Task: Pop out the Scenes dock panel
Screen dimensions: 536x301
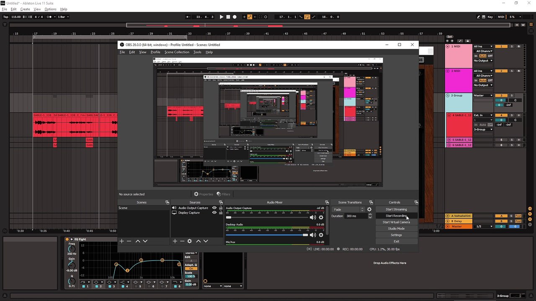Action: tap(167, 202)
